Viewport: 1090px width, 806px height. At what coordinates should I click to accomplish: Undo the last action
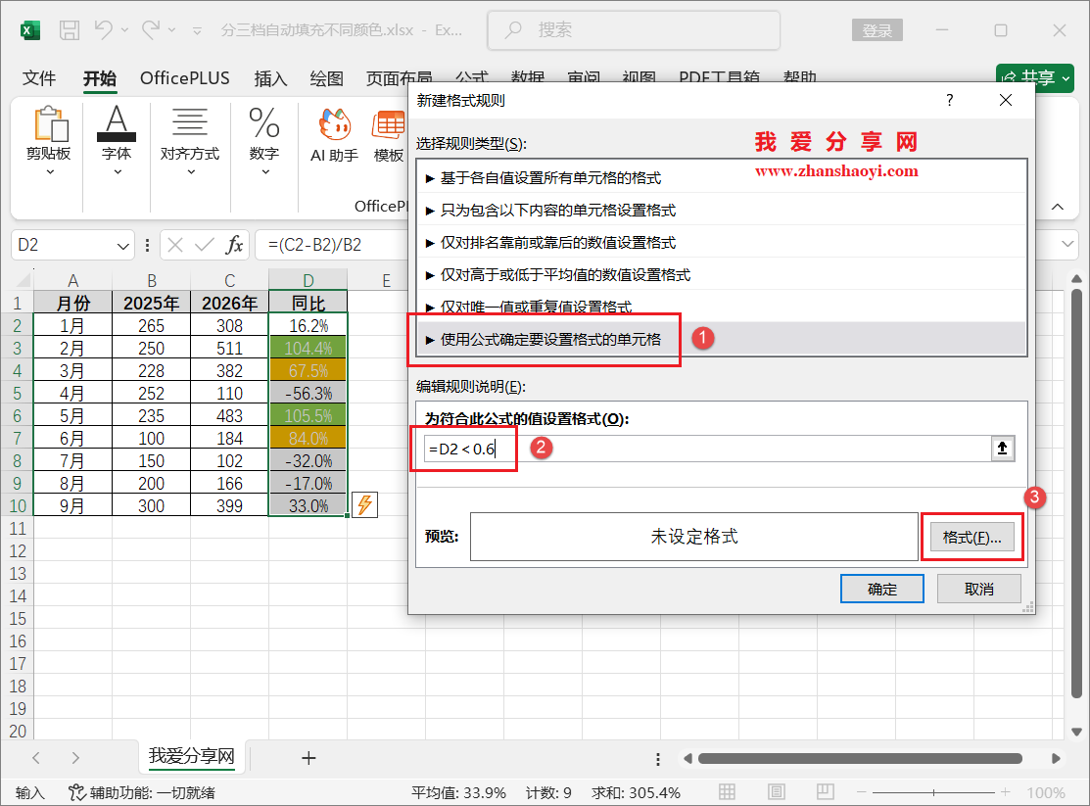(x=104, y=30)
